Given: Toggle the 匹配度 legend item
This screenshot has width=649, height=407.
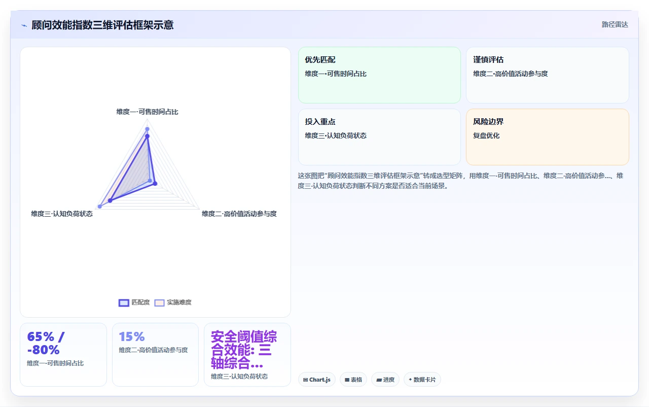Looking at the screenshot, I should pyautogui.click(x=134, y=302).
